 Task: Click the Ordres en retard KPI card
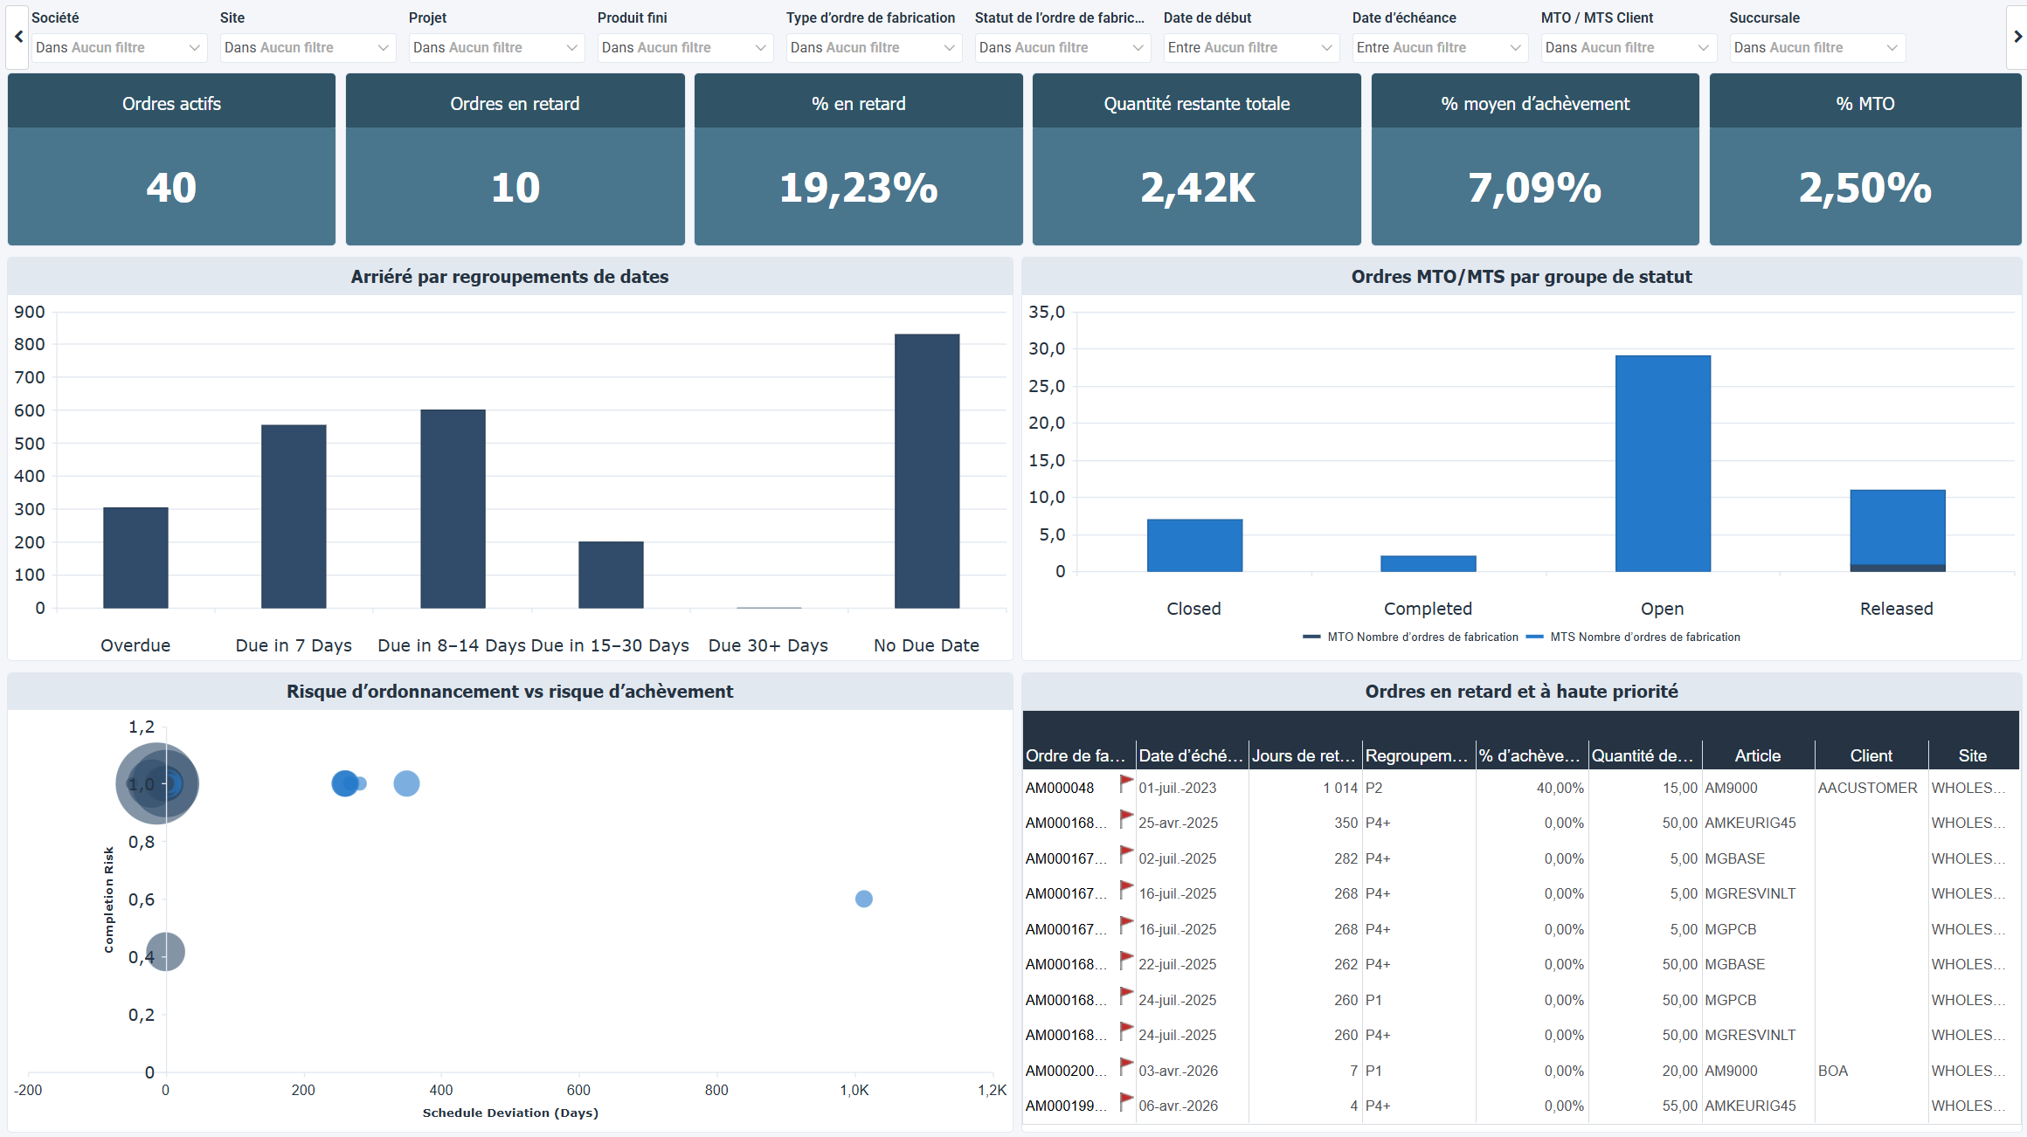[x=515, y=160]
